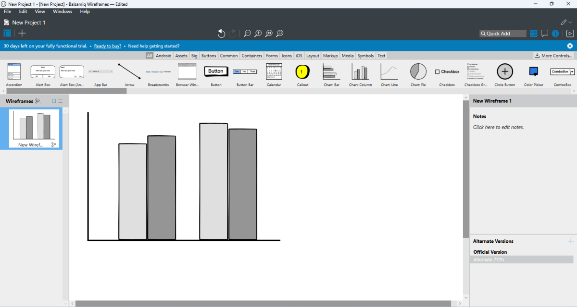Expand the pencil edit mode dropdown

point(566,22)
